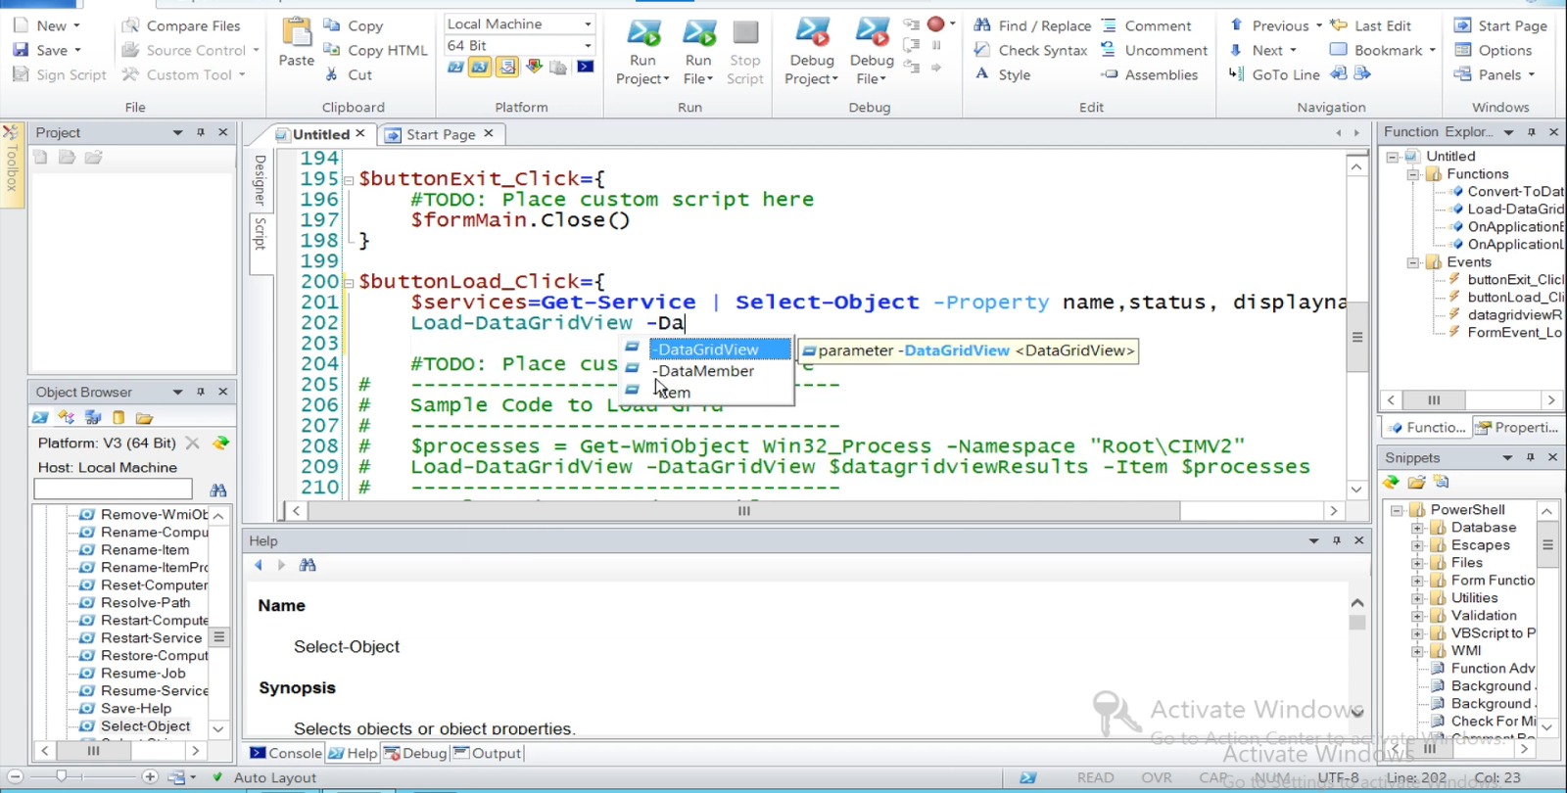Open the 64 Bit platform dropdown
This screenshot has height=793, width=1567.
[x=588, y=45]
